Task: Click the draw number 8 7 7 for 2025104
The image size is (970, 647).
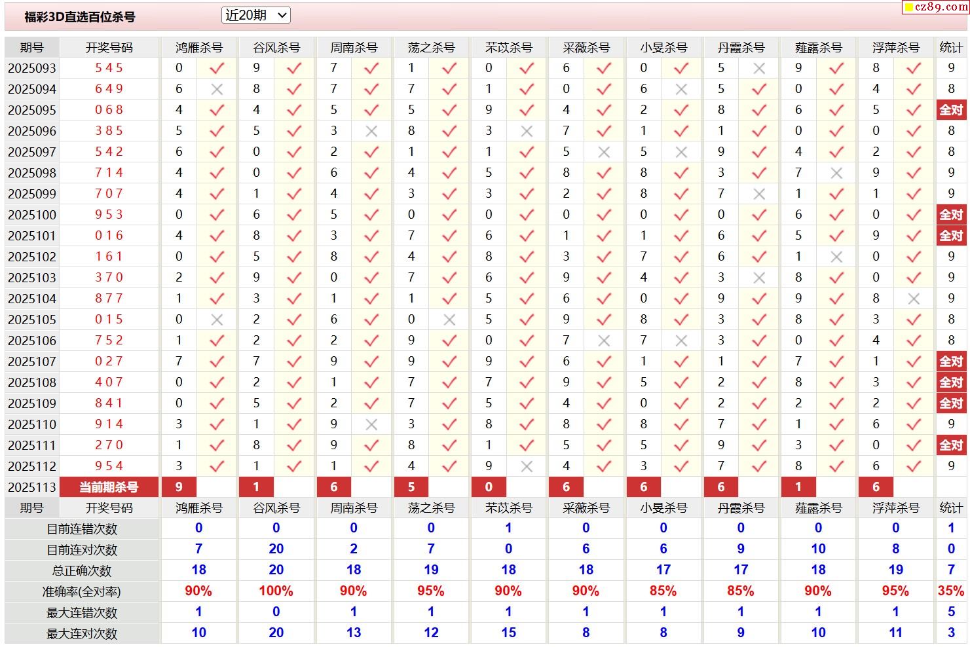Action: coord(109,299)
